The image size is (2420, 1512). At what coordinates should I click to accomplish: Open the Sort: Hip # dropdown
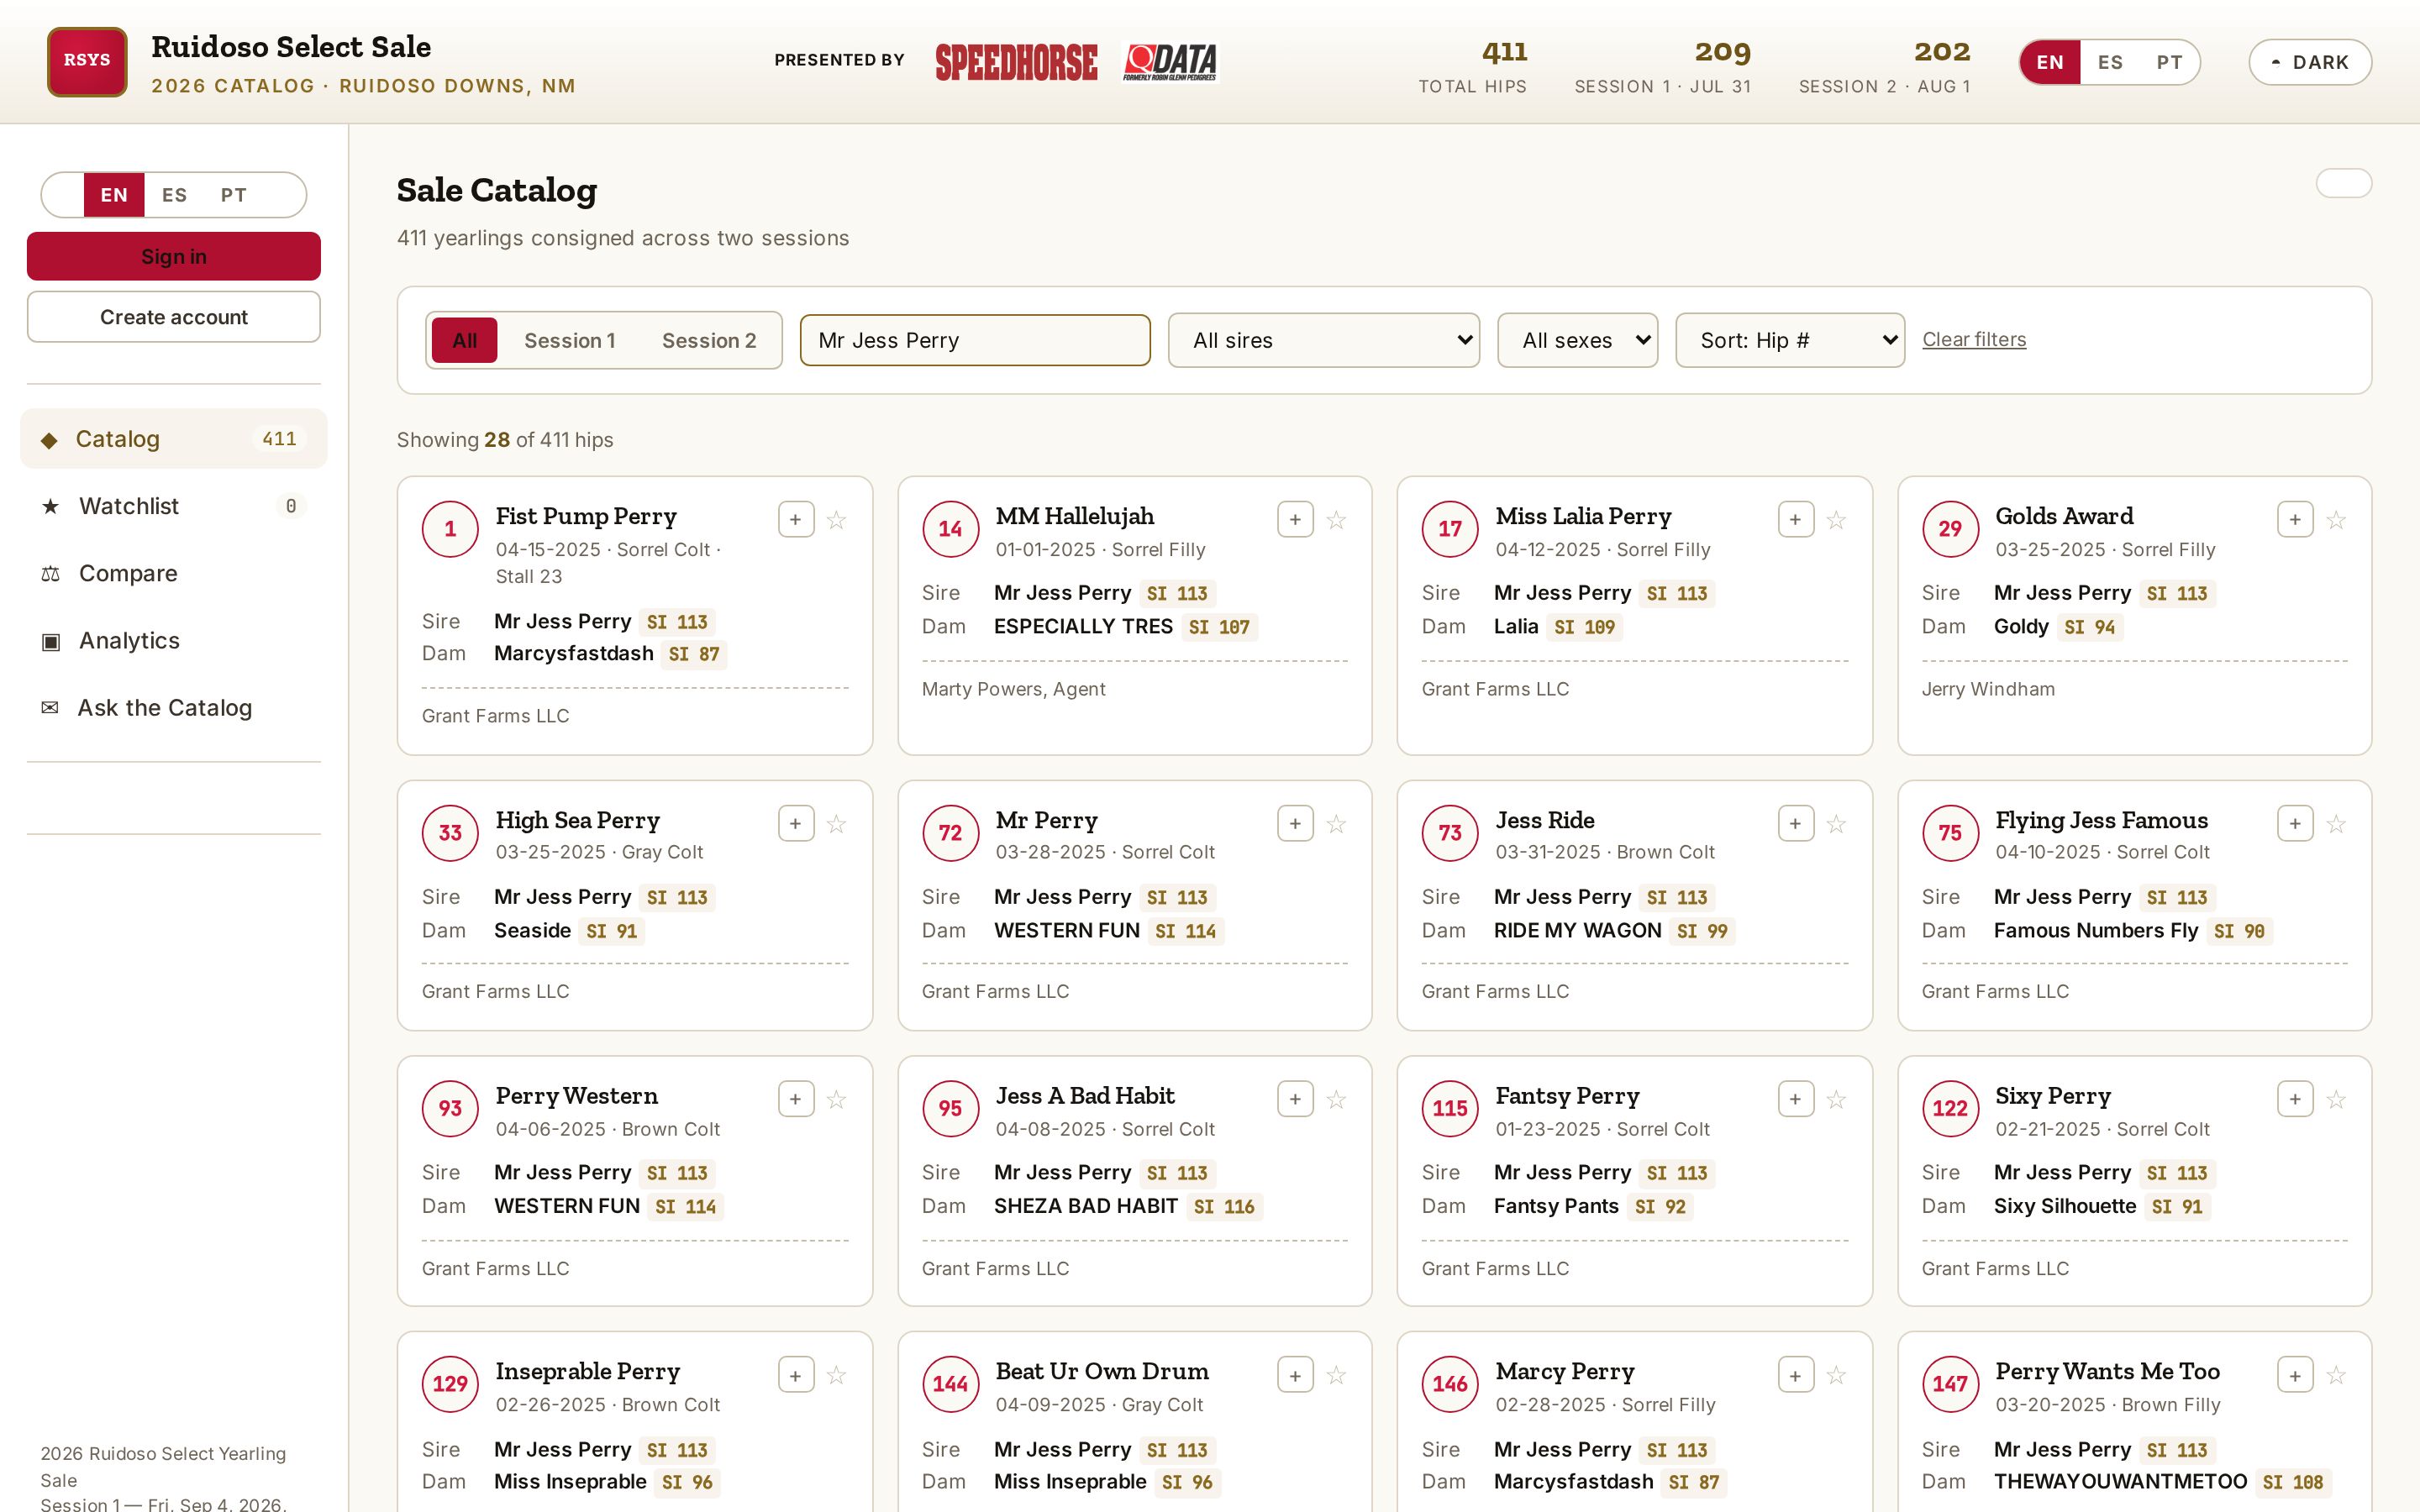tap(1789, 340)
